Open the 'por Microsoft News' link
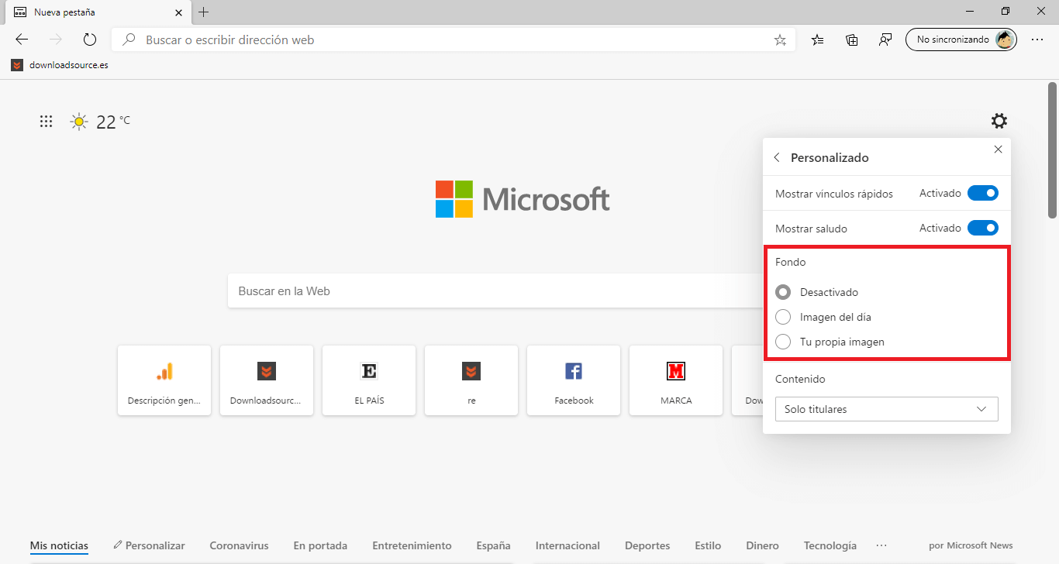 971,545
